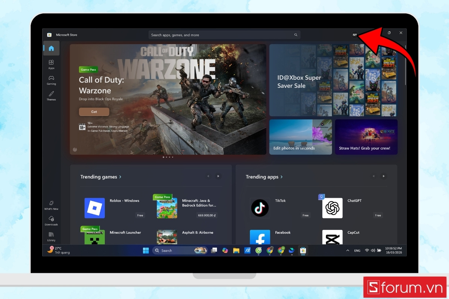Click the magnifier icon in the store search box
The height and width of the screenshot is (299, 449).
click(x=296, y=35)
